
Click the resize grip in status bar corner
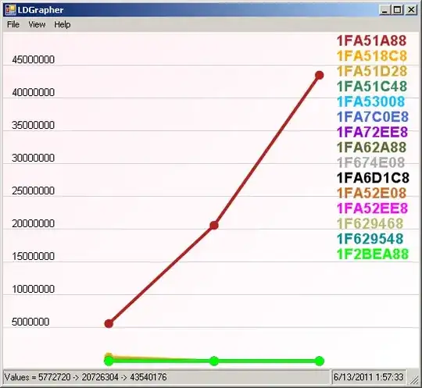coord(413,379)
